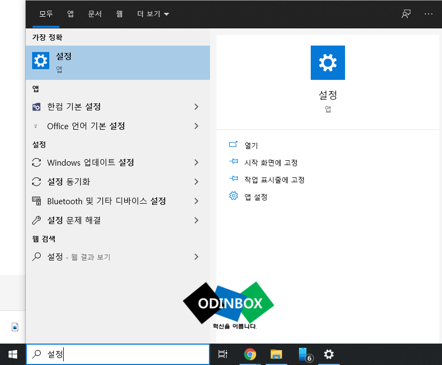Click the pin icon beside 시작 화면에 고정
Screen dimensions: 442x365
tap(234, 161)
